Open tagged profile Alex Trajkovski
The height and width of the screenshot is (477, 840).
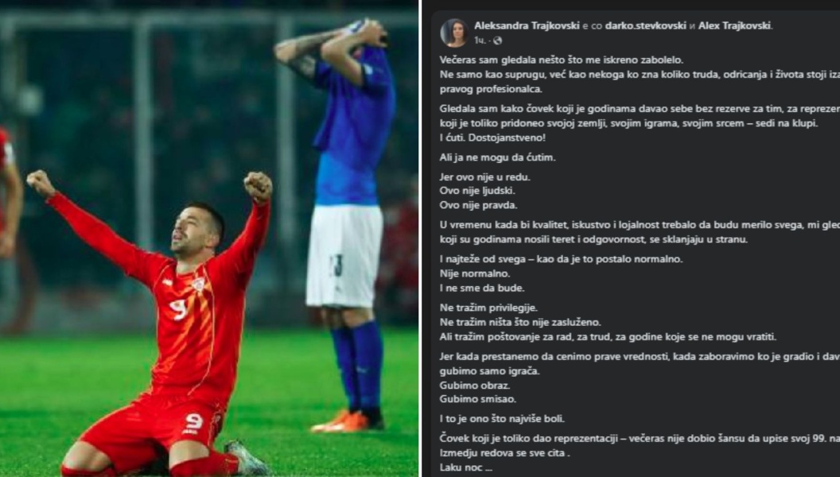pos(734,25)
